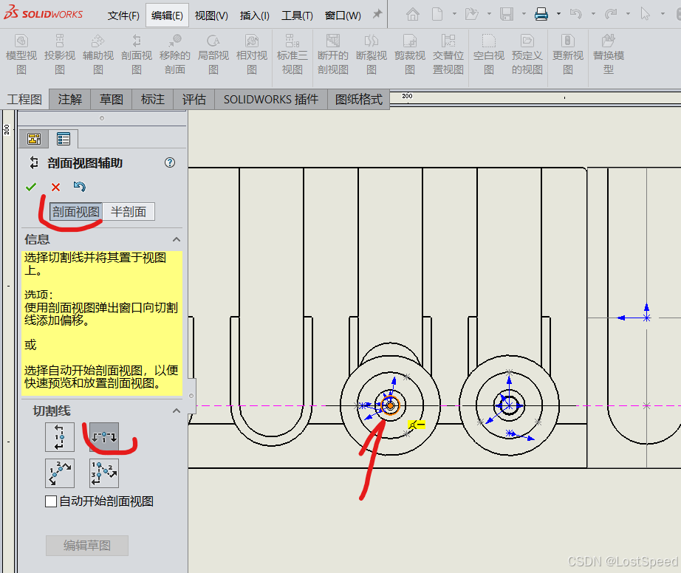Click the Home icon in top toolbar
Viewport: 681px width, 573px height.
413,14
